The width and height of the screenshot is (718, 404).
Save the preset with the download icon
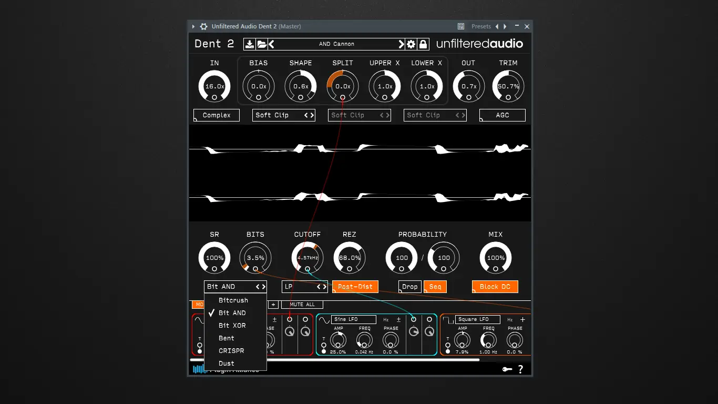tap(250, 44)
